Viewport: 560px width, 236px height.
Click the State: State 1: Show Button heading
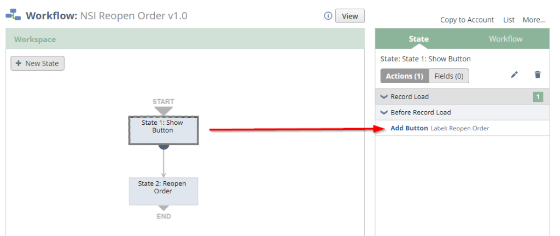(x=425, y=59)
